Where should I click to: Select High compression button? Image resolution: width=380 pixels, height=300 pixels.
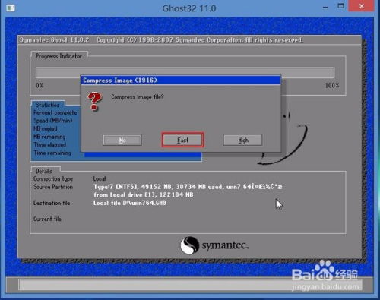click(x=242, y=140)
